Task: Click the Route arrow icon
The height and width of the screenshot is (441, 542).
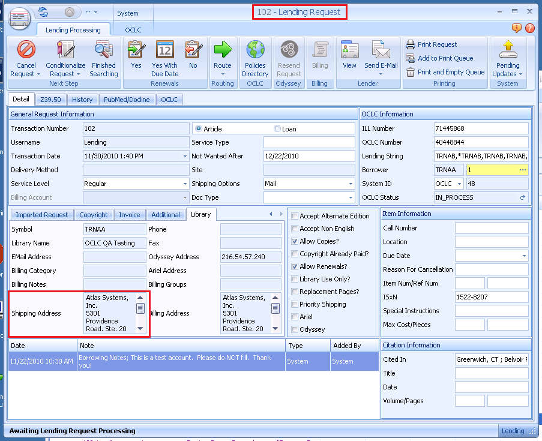Action: 223,50
